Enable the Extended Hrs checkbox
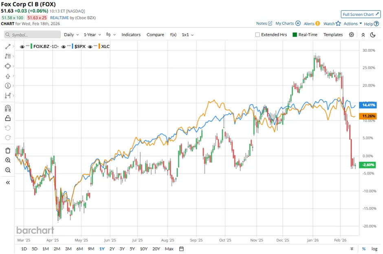383x254 pixels. (x=258, y=35)
